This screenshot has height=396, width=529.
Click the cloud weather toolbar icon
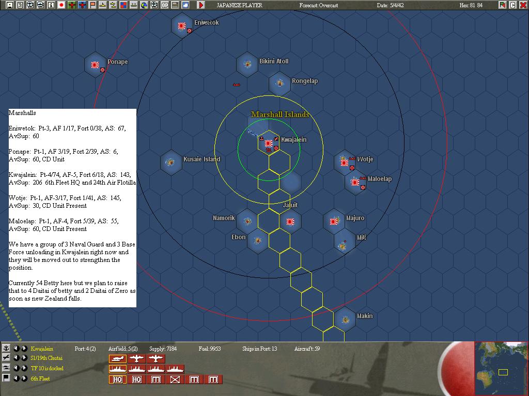185,5
